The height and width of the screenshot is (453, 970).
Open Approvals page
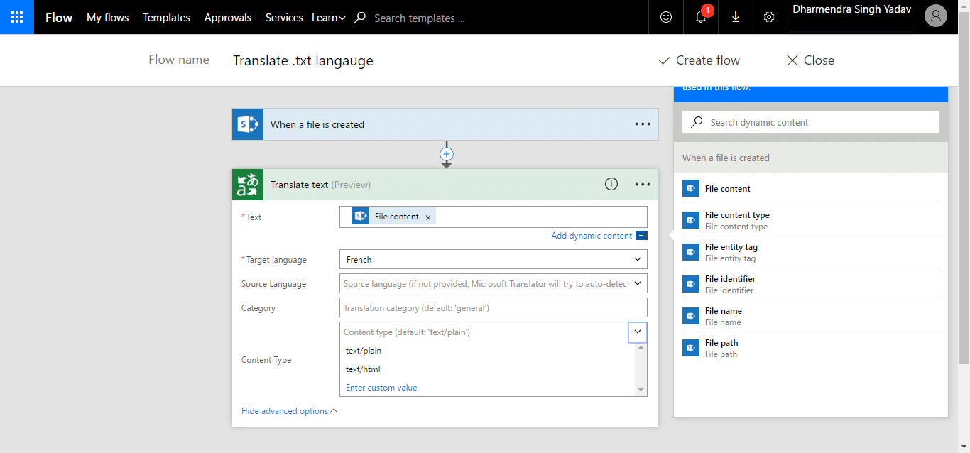(x=228, y=18)
